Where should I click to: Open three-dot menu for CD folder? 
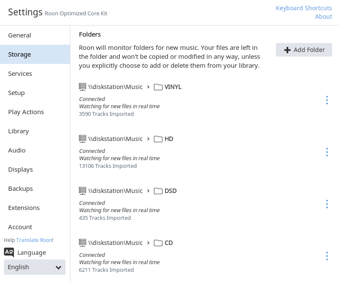[327, 256]
